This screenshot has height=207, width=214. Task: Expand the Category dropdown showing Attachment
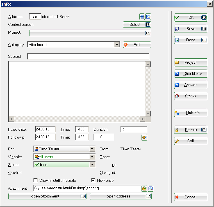[117, 45]
